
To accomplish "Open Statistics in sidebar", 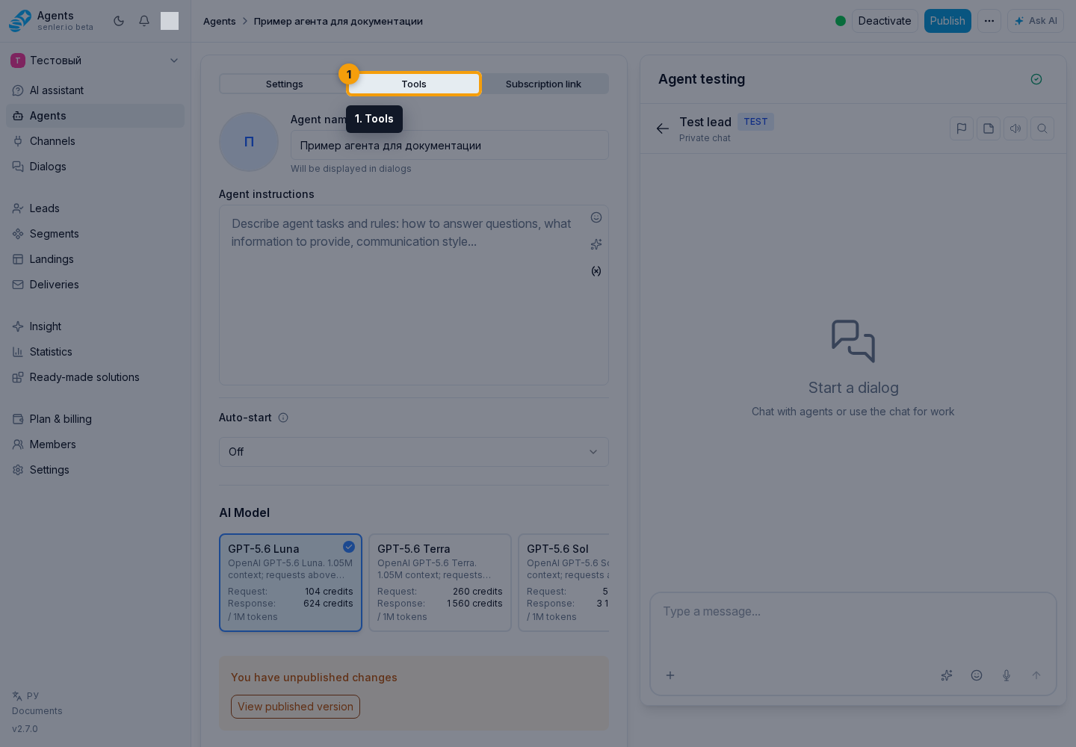I will (95, 352).
